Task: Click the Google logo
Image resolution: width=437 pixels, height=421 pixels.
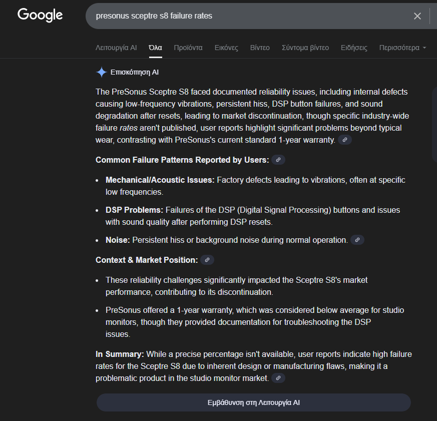Action: (40, 15)
